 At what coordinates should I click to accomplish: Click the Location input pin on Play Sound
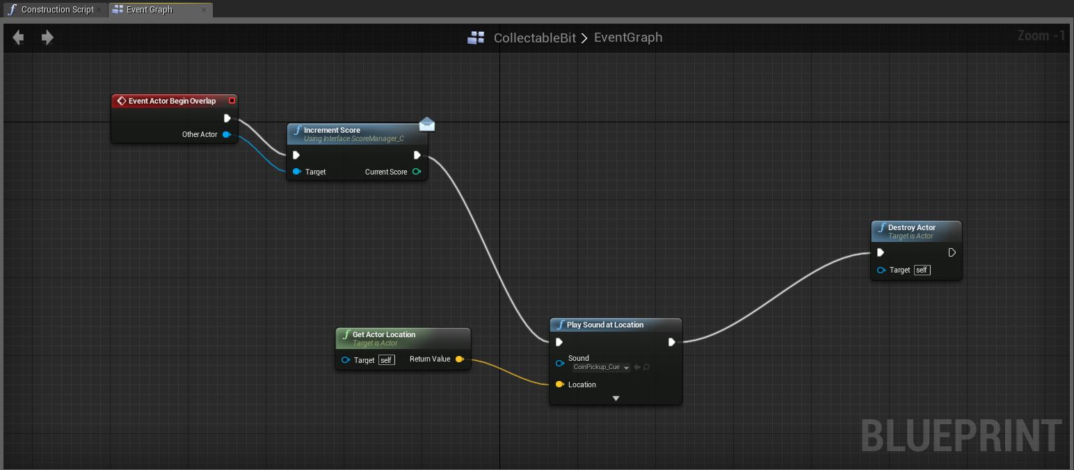point(559,384)
